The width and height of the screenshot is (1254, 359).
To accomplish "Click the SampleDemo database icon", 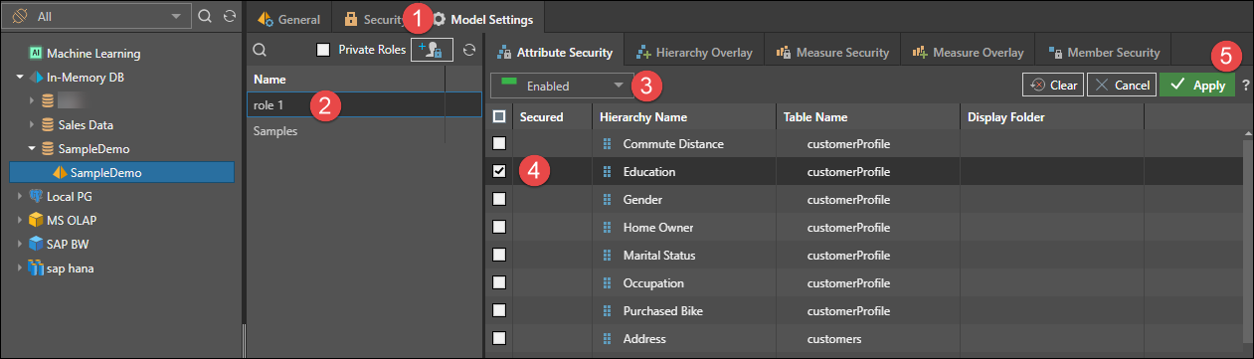I will pyautogui.click(x=47, y=149).
